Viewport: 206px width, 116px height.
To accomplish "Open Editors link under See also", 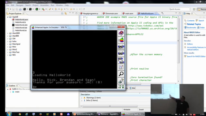I will point(190,44).
